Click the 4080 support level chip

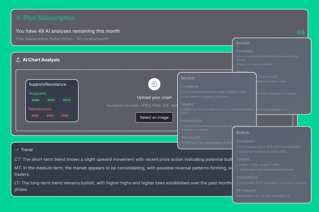tap(35, 100)
